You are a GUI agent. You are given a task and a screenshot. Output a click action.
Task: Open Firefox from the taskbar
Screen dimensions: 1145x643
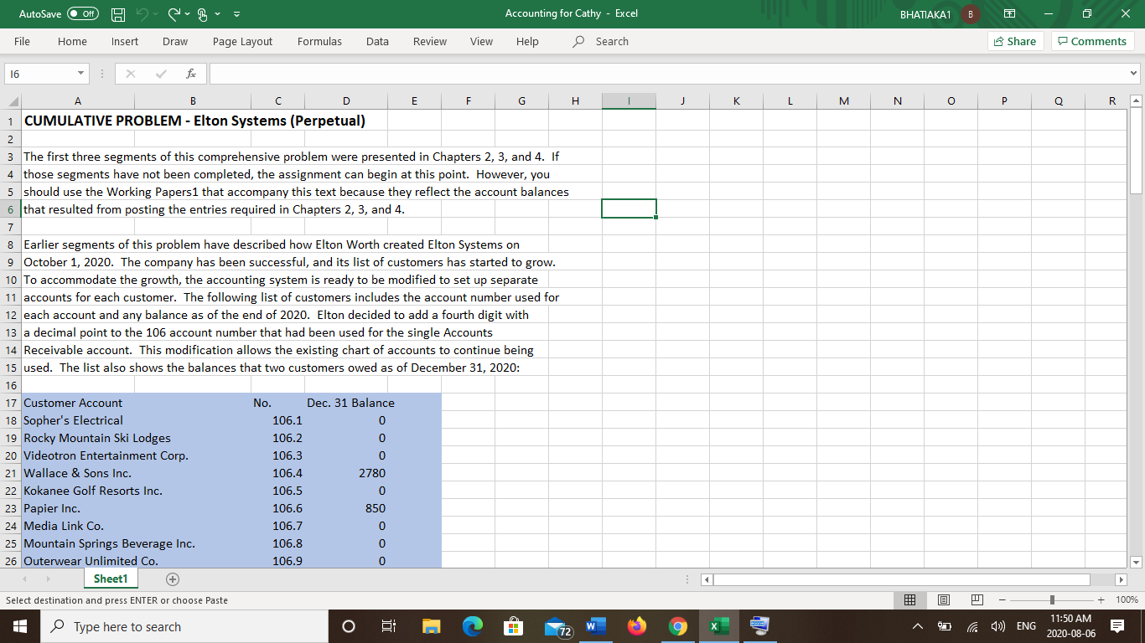click(636, 626)
